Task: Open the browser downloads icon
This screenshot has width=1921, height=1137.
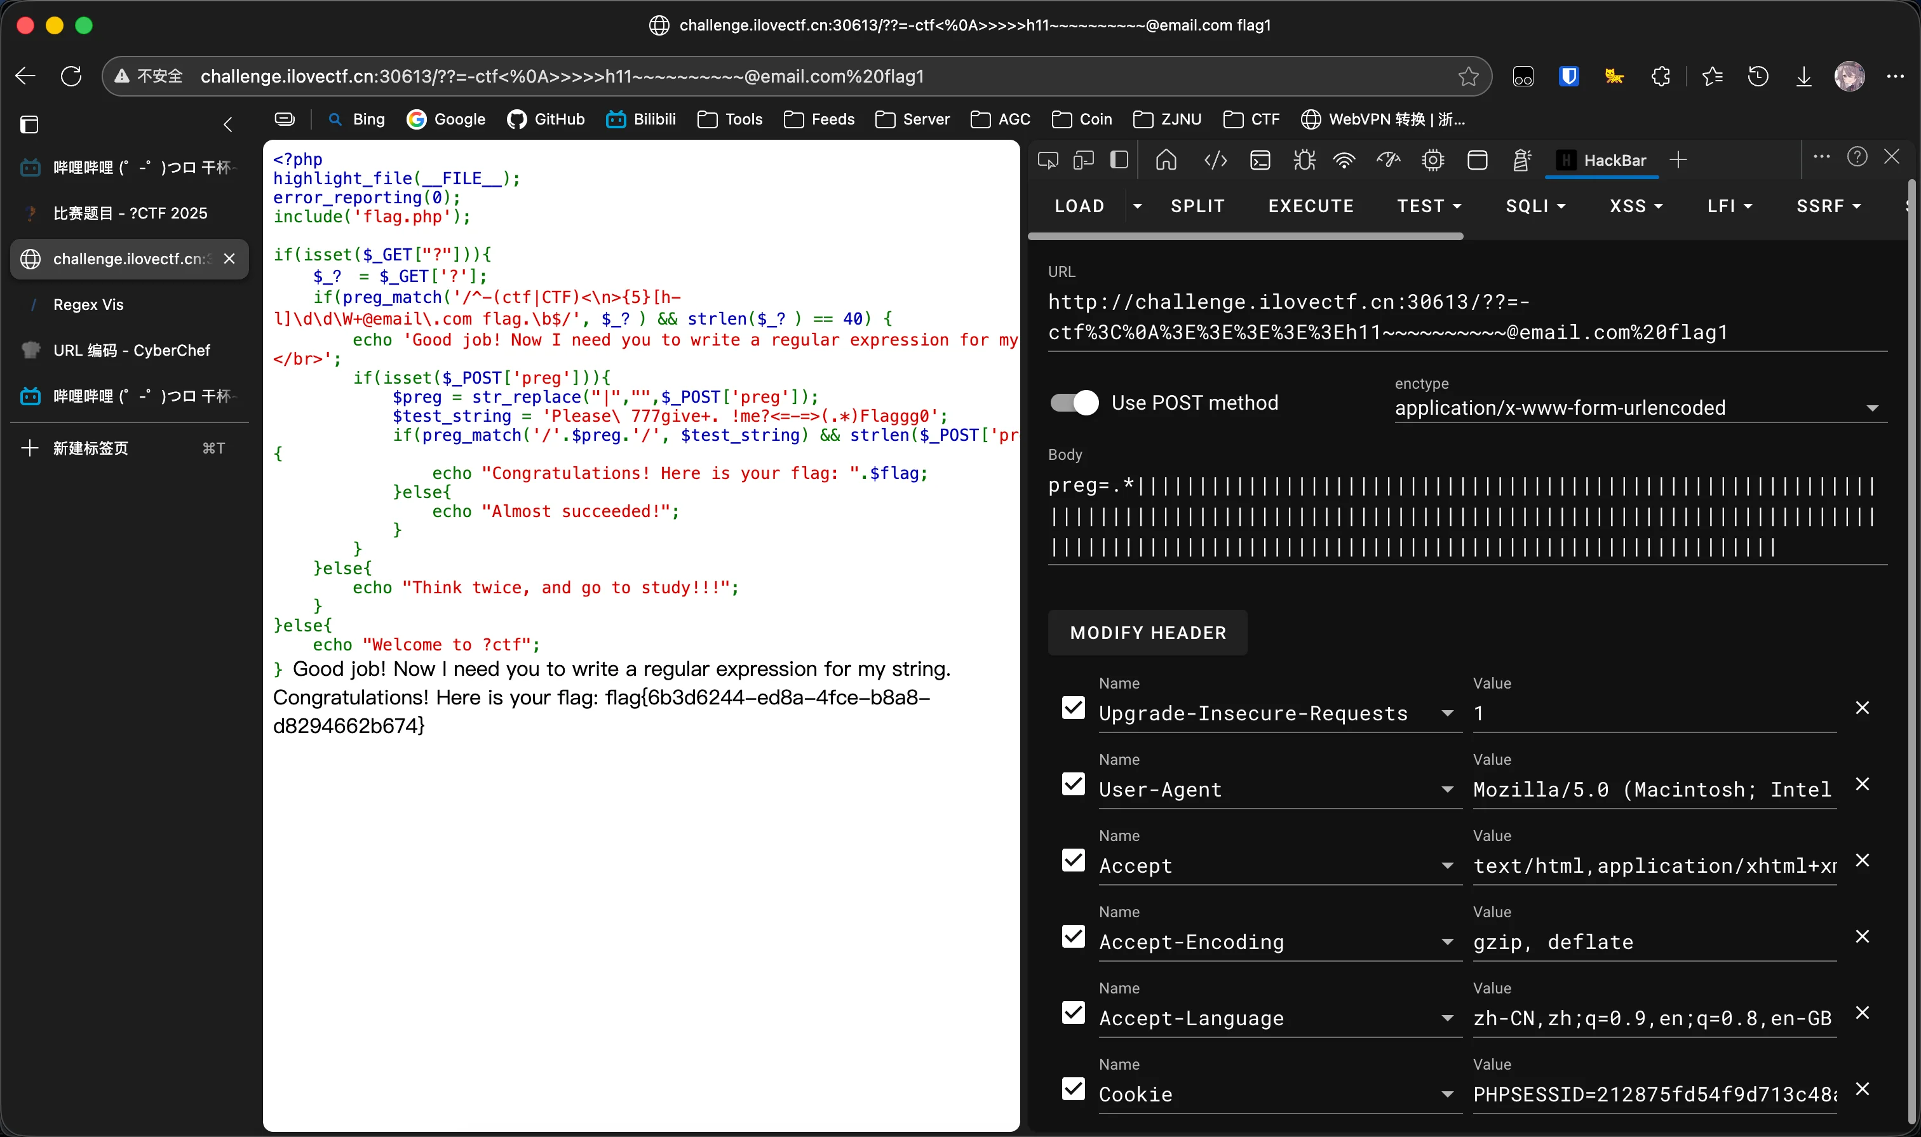Action: 1803,76
